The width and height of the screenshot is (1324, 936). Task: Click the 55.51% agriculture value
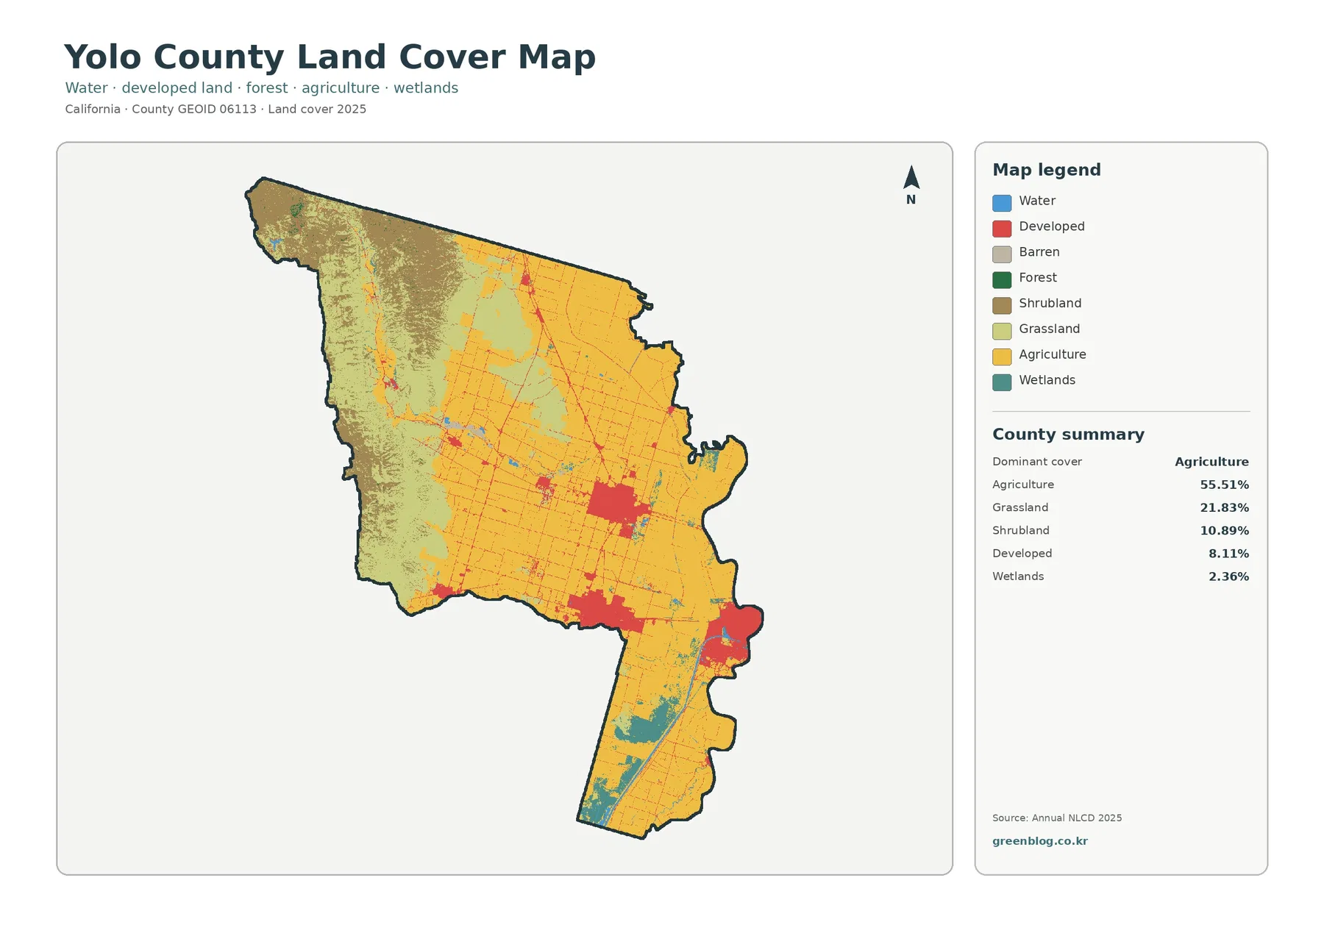(1225, 485)
